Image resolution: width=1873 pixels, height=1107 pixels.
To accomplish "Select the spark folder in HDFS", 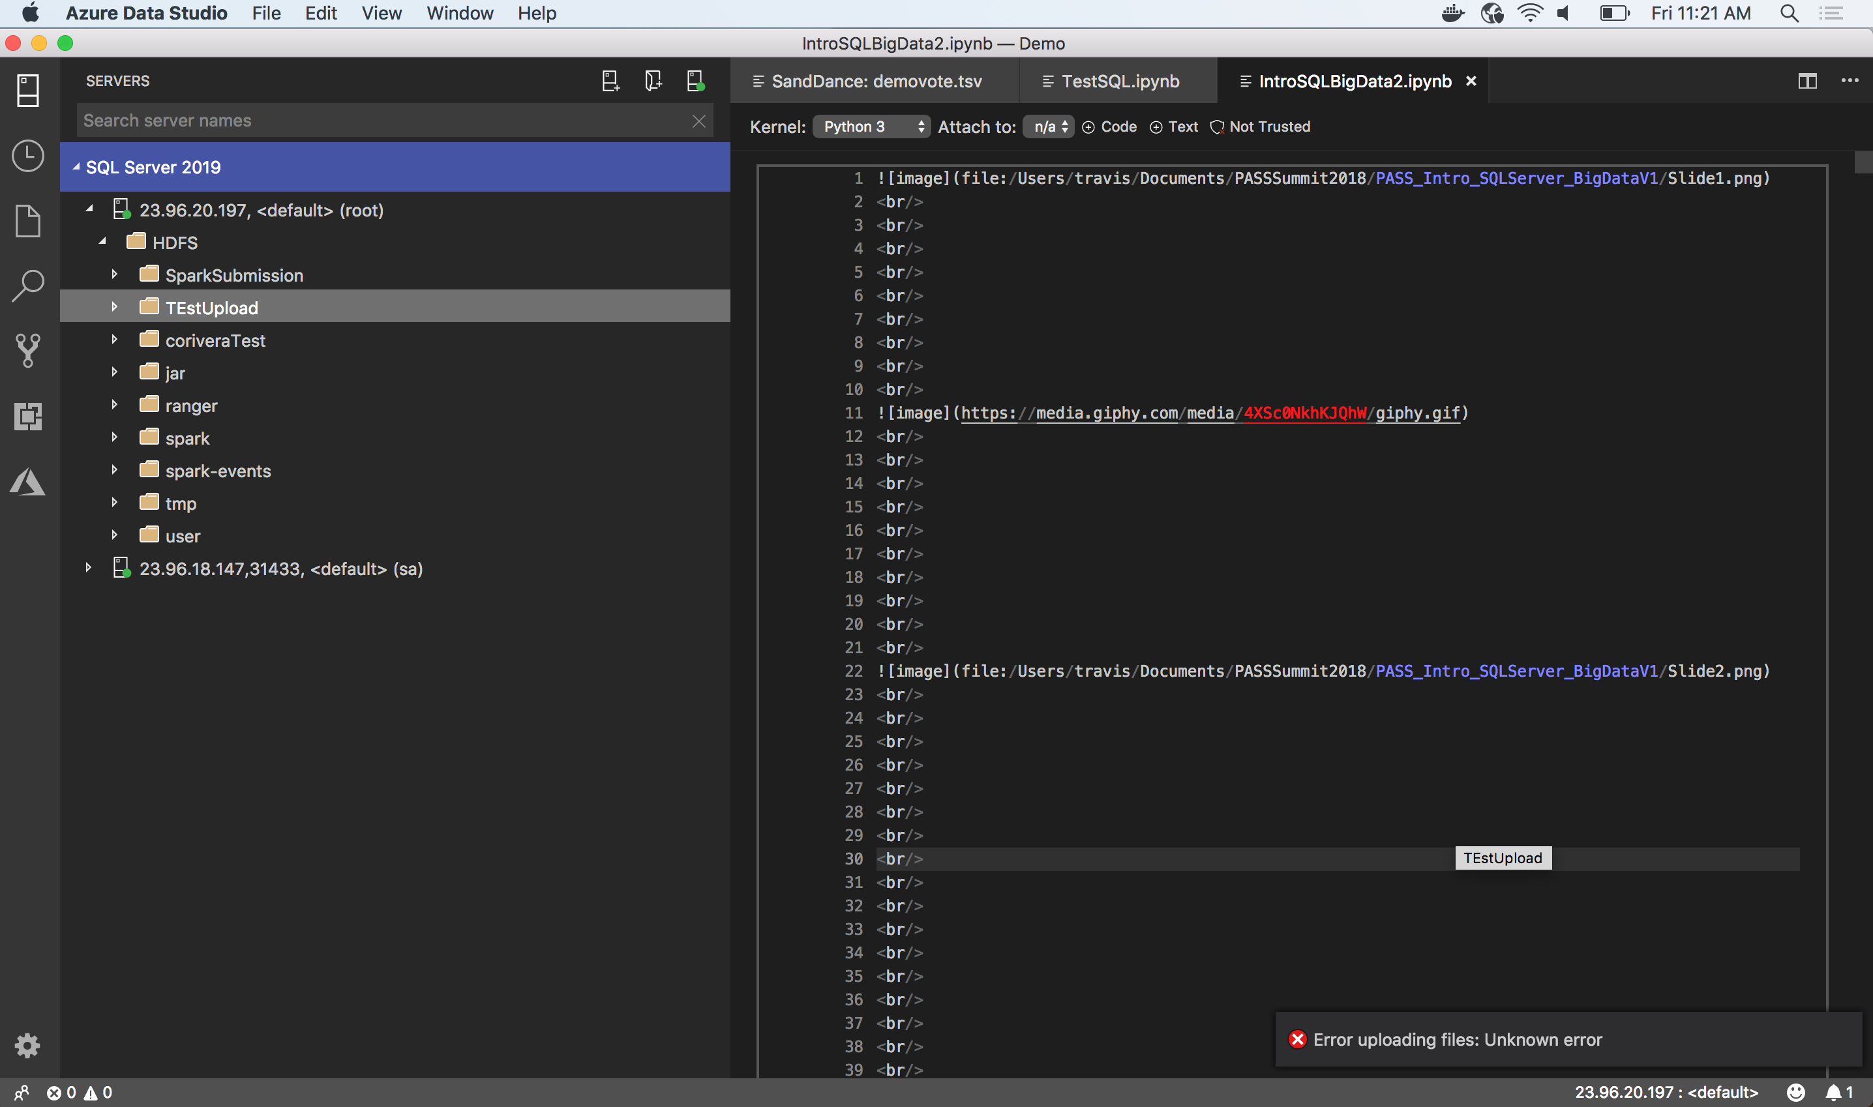I will [187, 439].
